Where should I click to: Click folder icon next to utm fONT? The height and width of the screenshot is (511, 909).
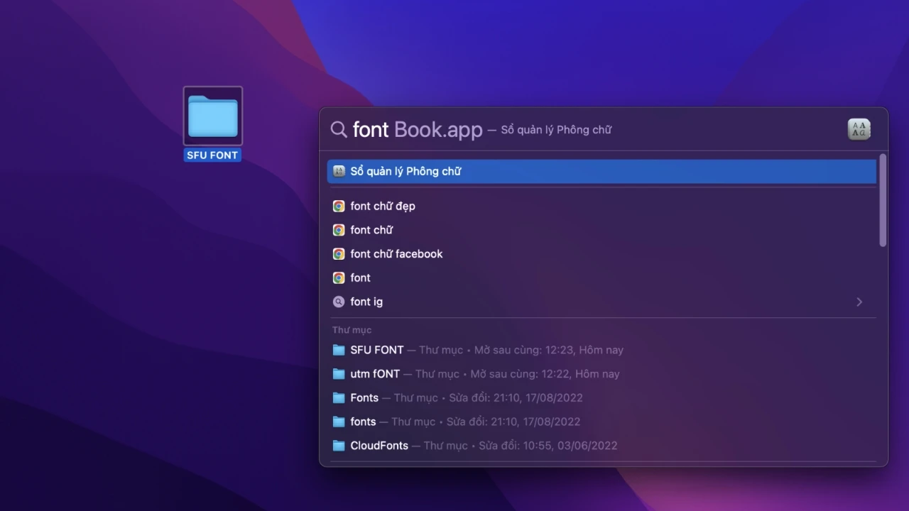tap(339, 374)
